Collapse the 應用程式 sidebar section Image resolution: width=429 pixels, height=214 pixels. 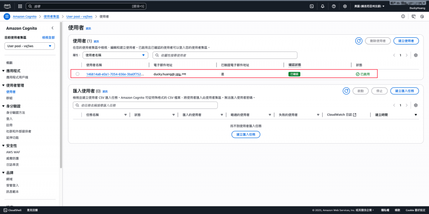tap(3, 71)
